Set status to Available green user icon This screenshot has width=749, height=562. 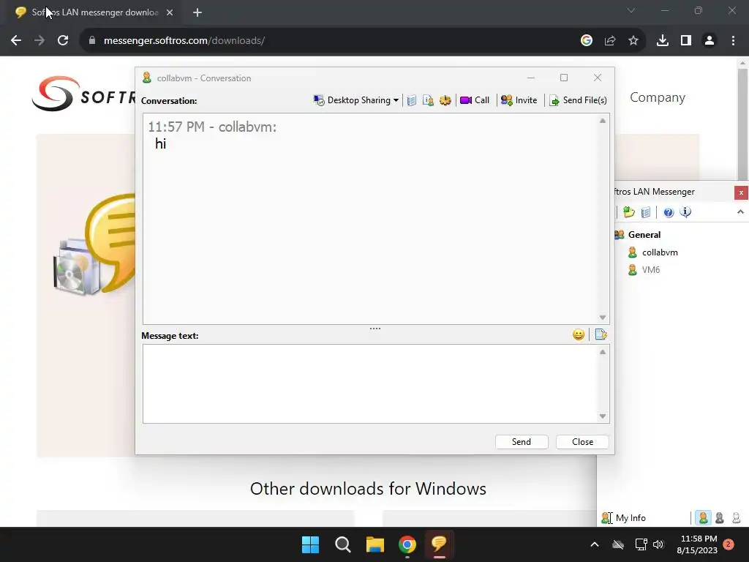click(x=703, y=517)
